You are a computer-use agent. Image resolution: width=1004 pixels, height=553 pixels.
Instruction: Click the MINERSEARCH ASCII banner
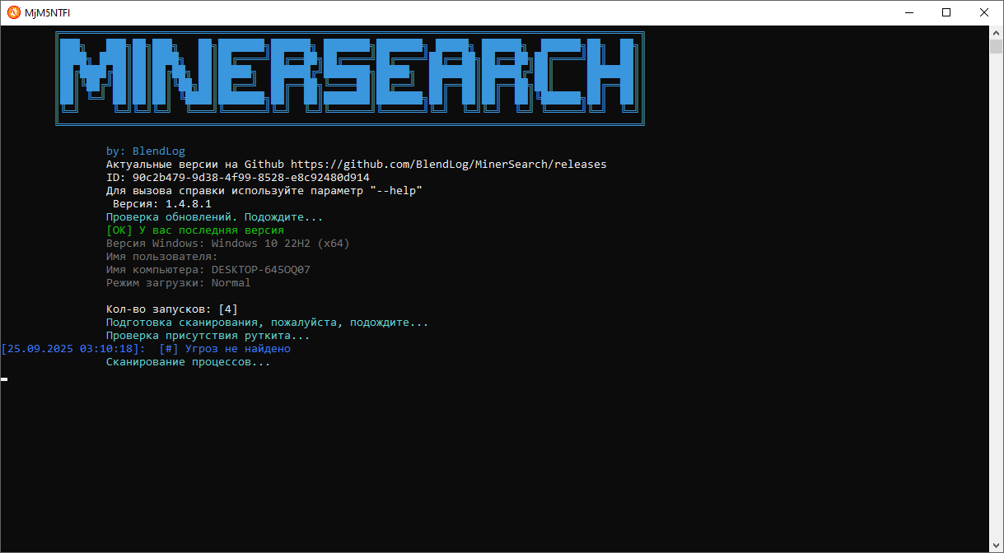(350, 78)
